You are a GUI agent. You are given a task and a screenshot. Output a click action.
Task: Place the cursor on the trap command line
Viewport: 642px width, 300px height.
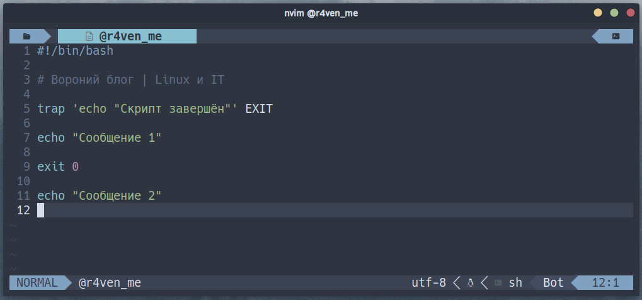tap(155, 109)
